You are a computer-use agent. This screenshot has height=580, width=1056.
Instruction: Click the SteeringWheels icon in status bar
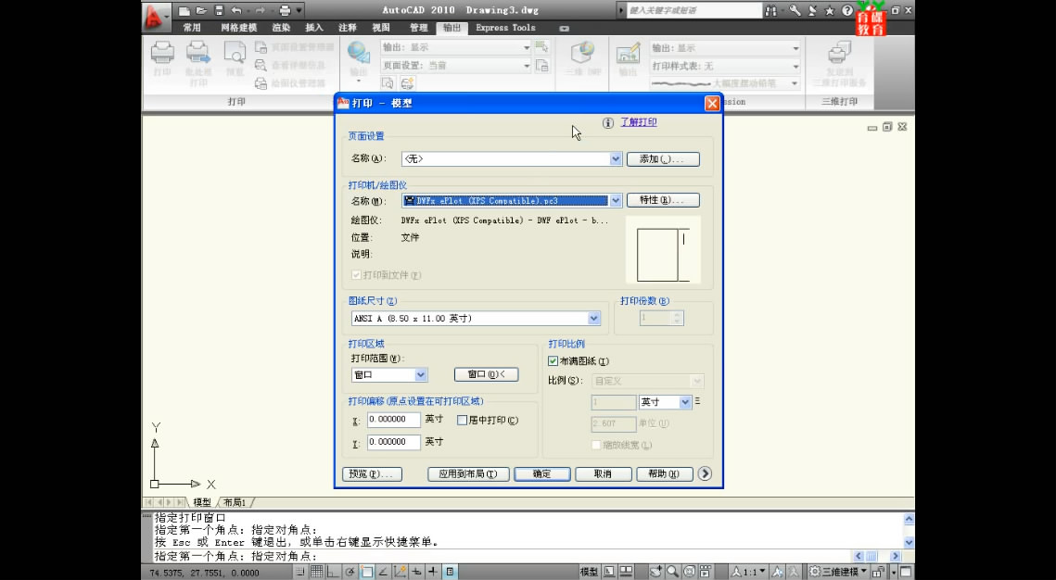(x=691, y=572)
